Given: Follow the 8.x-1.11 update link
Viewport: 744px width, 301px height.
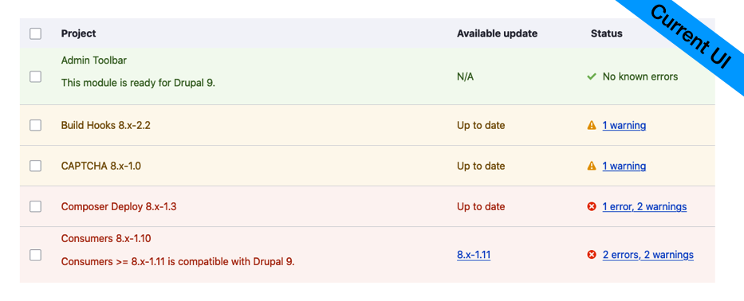Looking at the screenshot, I should coord(474,256).
